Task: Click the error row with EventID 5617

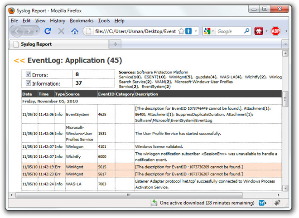Action: click(152, 174)
